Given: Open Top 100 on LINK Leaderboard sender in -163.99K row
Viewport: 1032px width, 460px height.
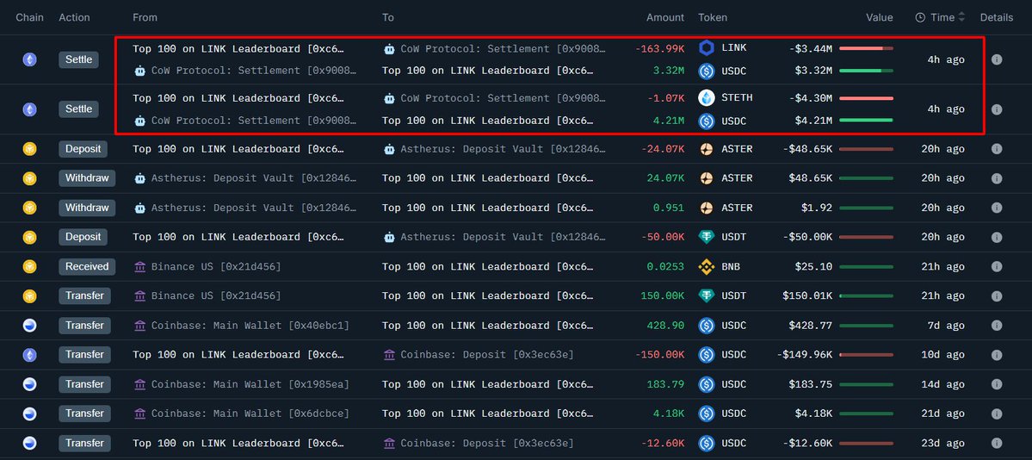Looking at the screenshot, I should pyautogui.click(x=238, y=48).
